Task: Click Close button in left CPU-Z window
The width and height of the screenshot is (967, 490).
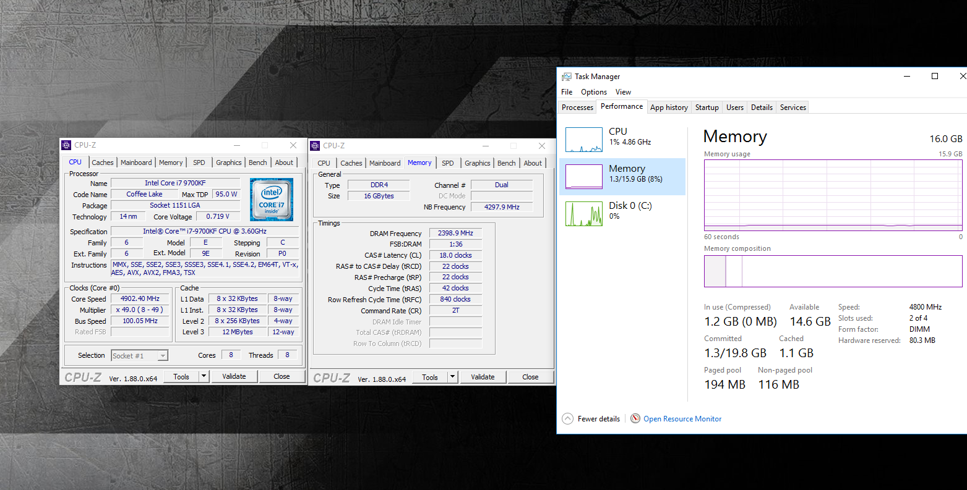Action: [282, 376]
